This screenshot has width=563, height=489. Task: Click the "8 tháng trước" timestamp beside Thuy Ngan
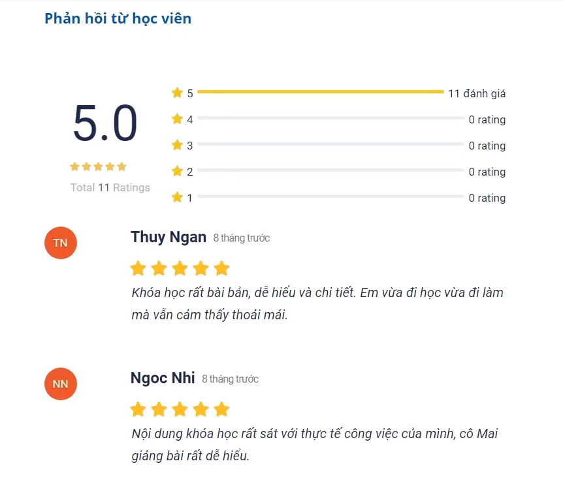click(242, 238)
